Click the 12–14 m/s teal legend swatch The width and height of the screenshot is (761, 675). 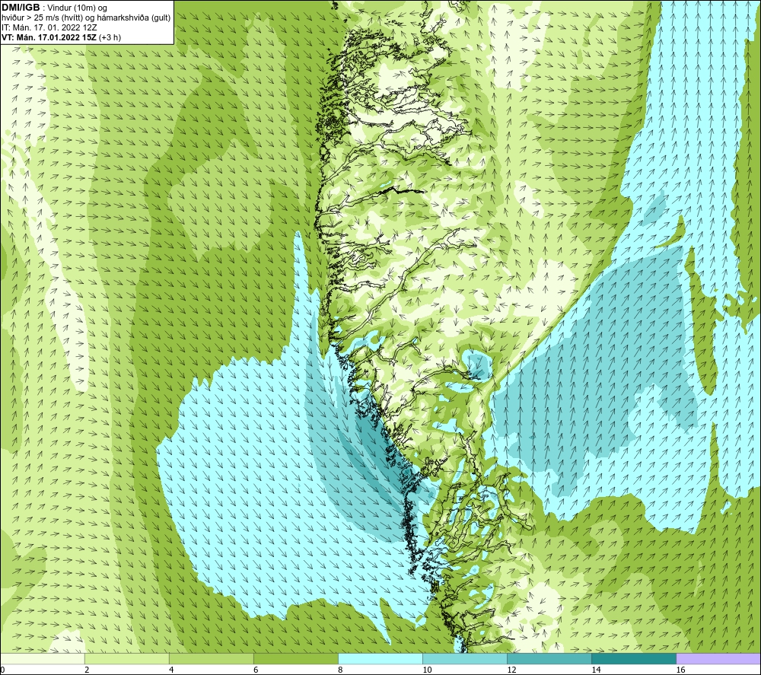549,658
